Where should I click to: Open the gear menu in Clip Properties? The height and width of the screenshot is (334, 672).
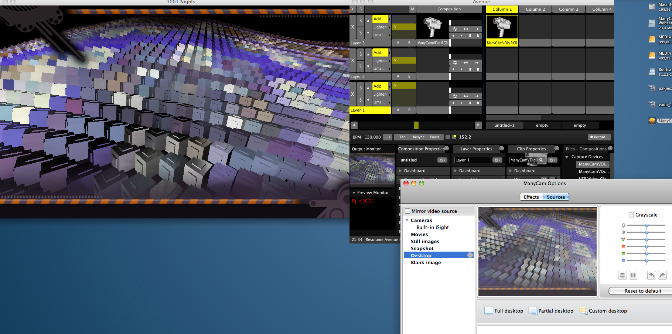tap(553, 160)
